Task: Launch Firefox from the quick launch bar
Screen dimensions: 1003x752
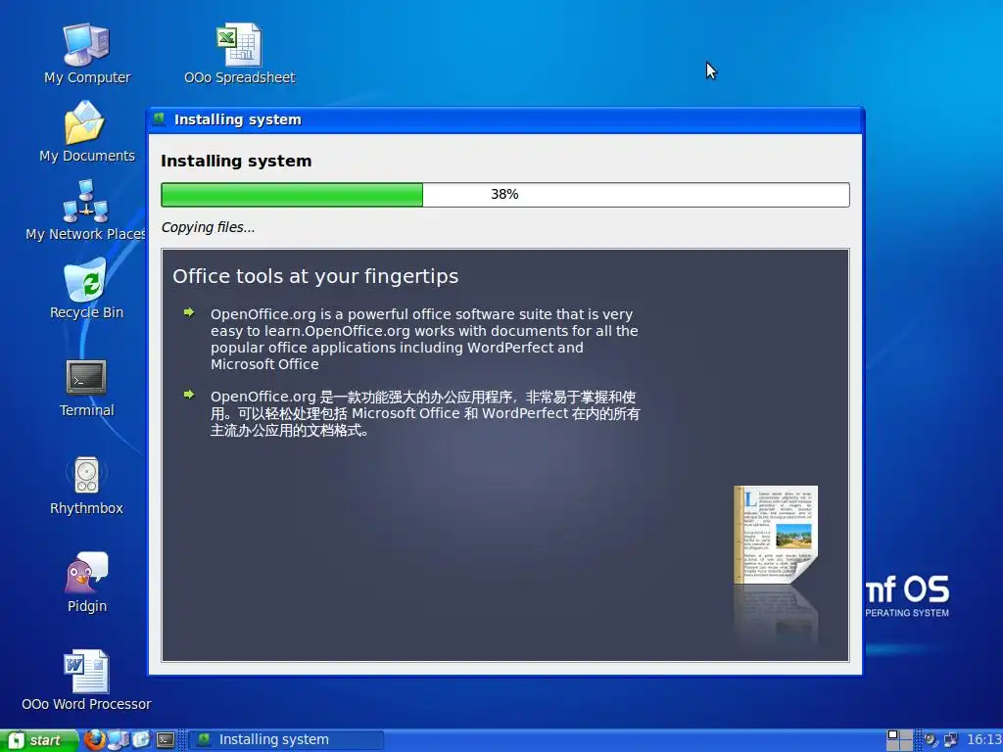Action: point(95,740)
